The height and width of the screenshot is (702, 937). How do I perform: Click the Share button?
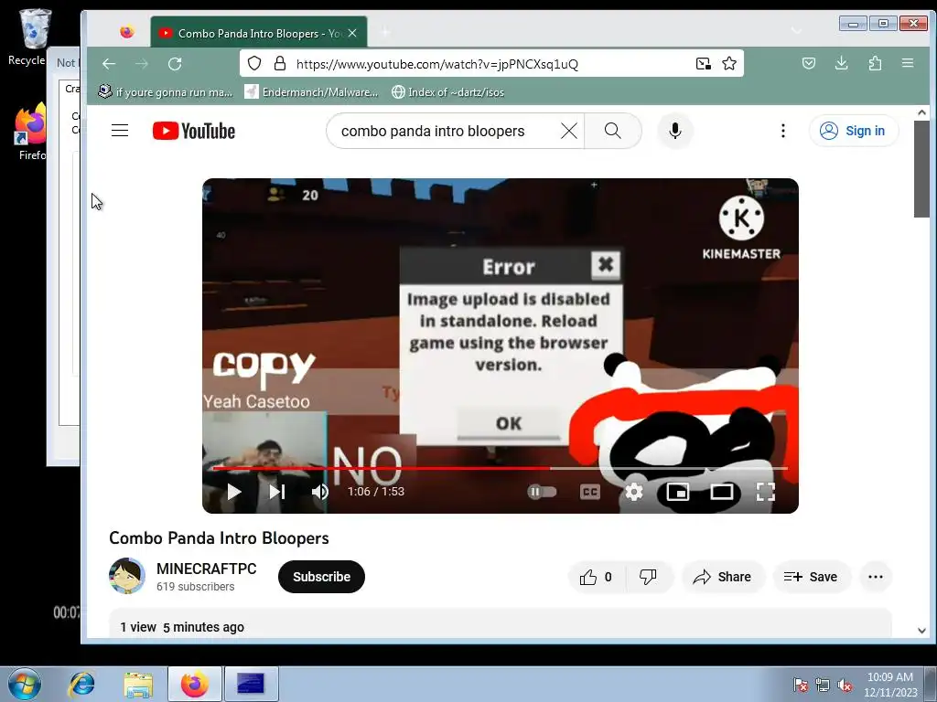(x=723, y=577)
